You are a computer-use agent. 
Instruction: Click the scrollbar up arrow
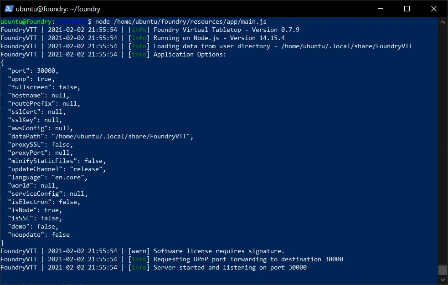(x=442, y=21)
